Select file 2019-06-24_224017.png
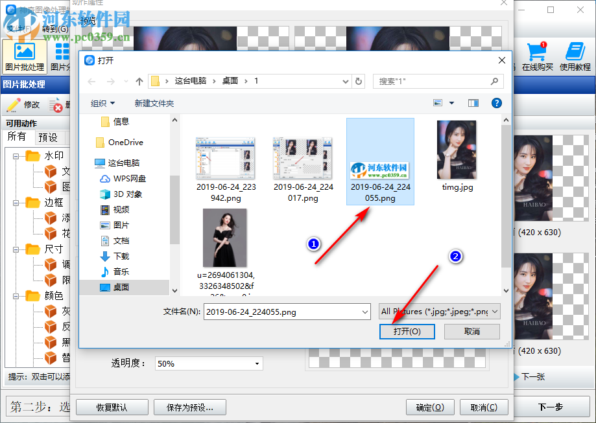The height and width of the screenshot is (423, 596). pos(303,170)
